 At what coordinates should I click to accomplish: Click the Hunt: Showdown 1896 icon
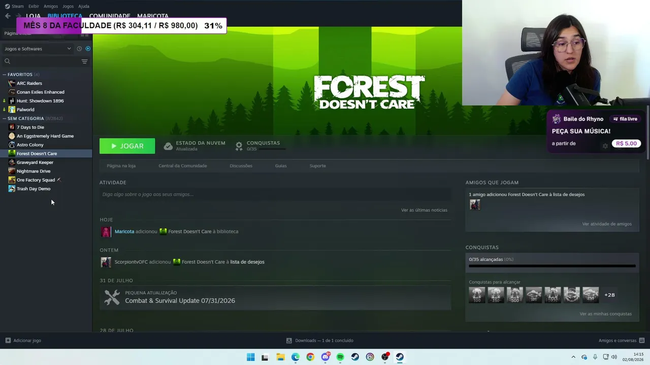pyautogui.click(x=12, y=101)
